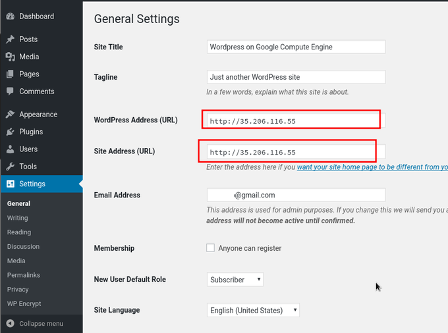This screenshot has height=333, width=448.
Task: Click the Email Address field
Action: point(296,195)
